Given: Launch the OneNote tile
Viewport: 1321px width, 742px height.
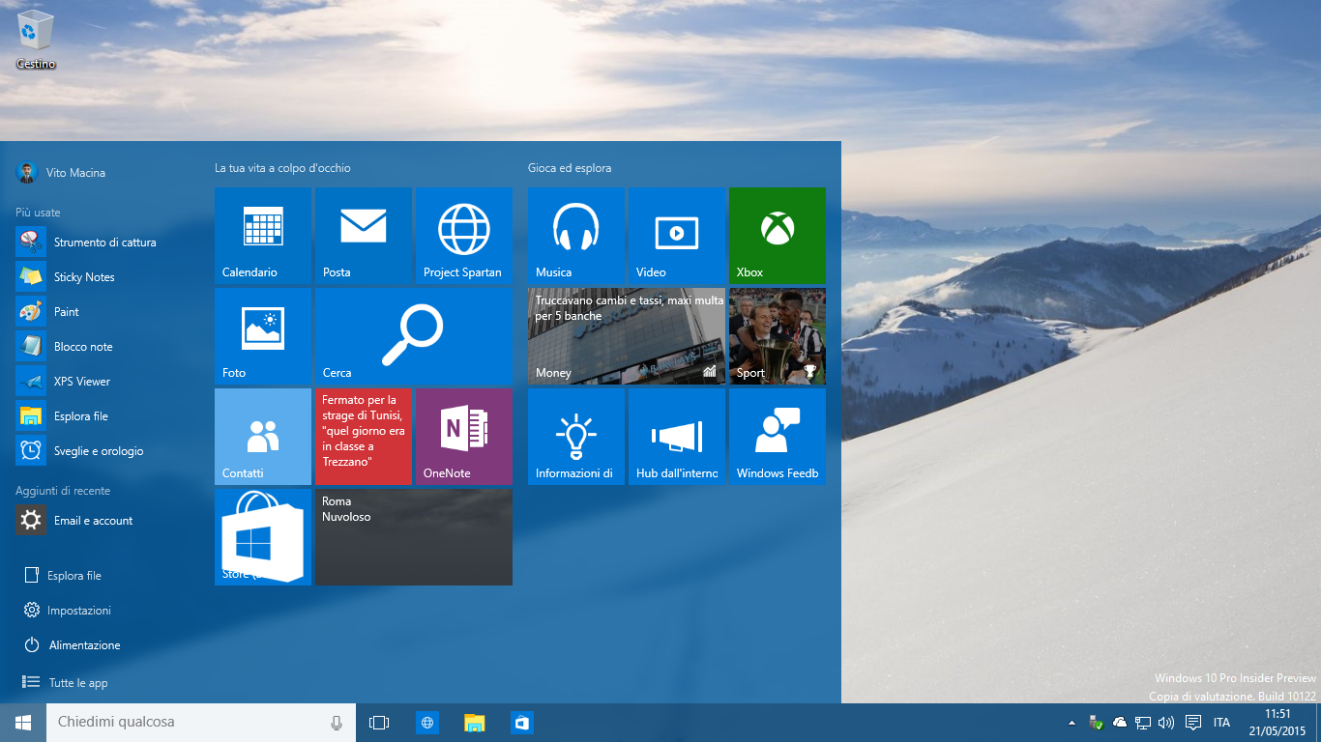Looking at the screenshot, I should (464, 437).
